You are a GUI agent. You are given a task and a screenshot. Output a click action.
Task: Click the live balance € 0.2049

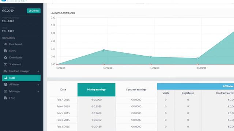click(8, 11)
